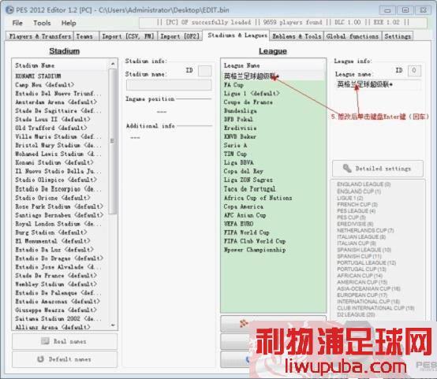The width and height of the screenshot is (437, 379).
Task: Select Burg Stadion <default> stadium
Action: coord(61,232)
